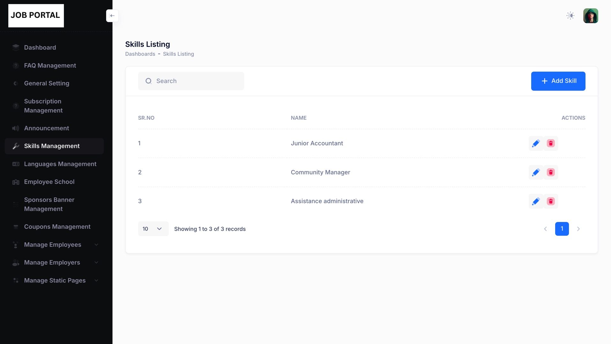The width and height of the screenshot is (611, 344).
Task: Edit the Assistance administrative skill
Action: (536, 201)
